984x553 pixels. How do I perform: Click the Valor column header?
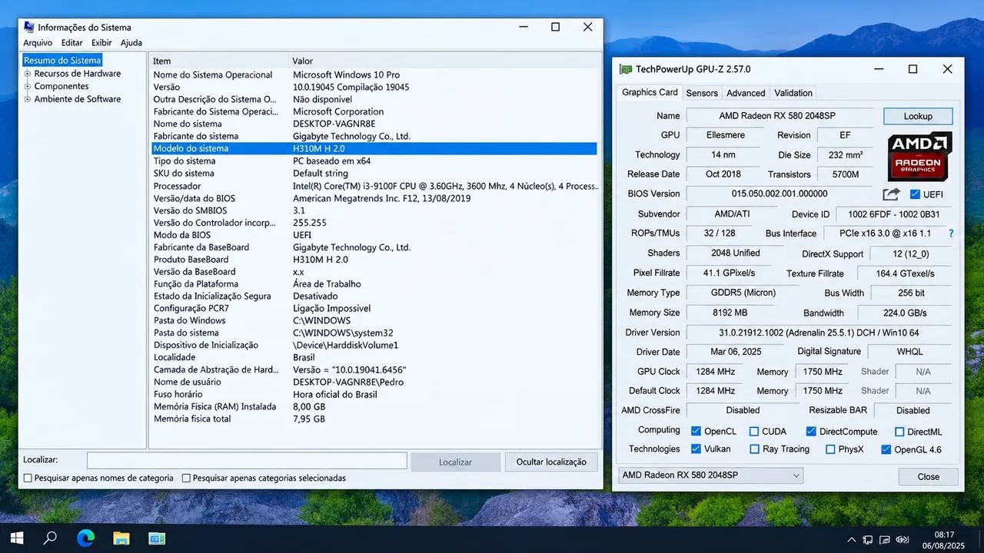444,61
